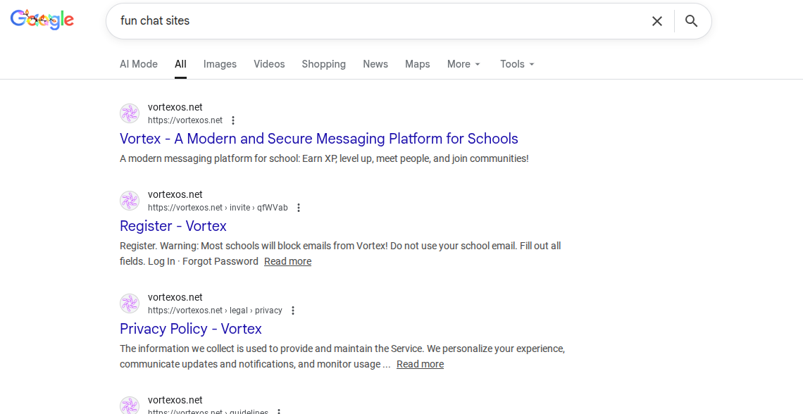The image size is (803, 414).
Task: Open the Shopping tab
Action: 323,64
